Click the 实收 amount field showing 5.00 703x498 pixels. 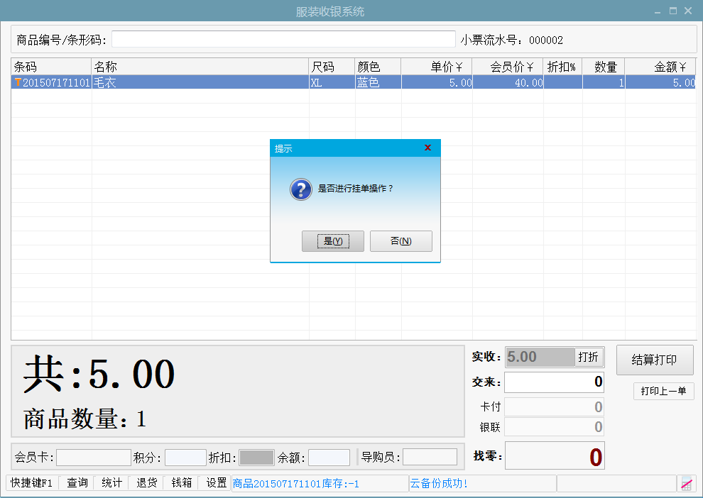pyautogui.click(x=540, y=357)
